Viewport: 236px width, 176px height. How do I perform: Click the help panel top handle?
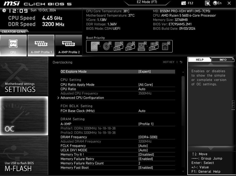point(211,64)
